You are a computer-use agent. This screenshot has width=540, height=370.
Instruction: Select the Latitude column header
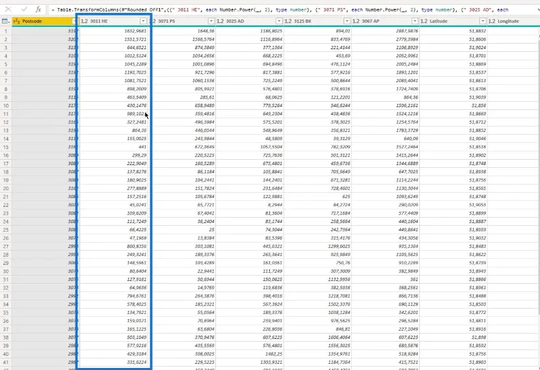click(x=453, y=22)
